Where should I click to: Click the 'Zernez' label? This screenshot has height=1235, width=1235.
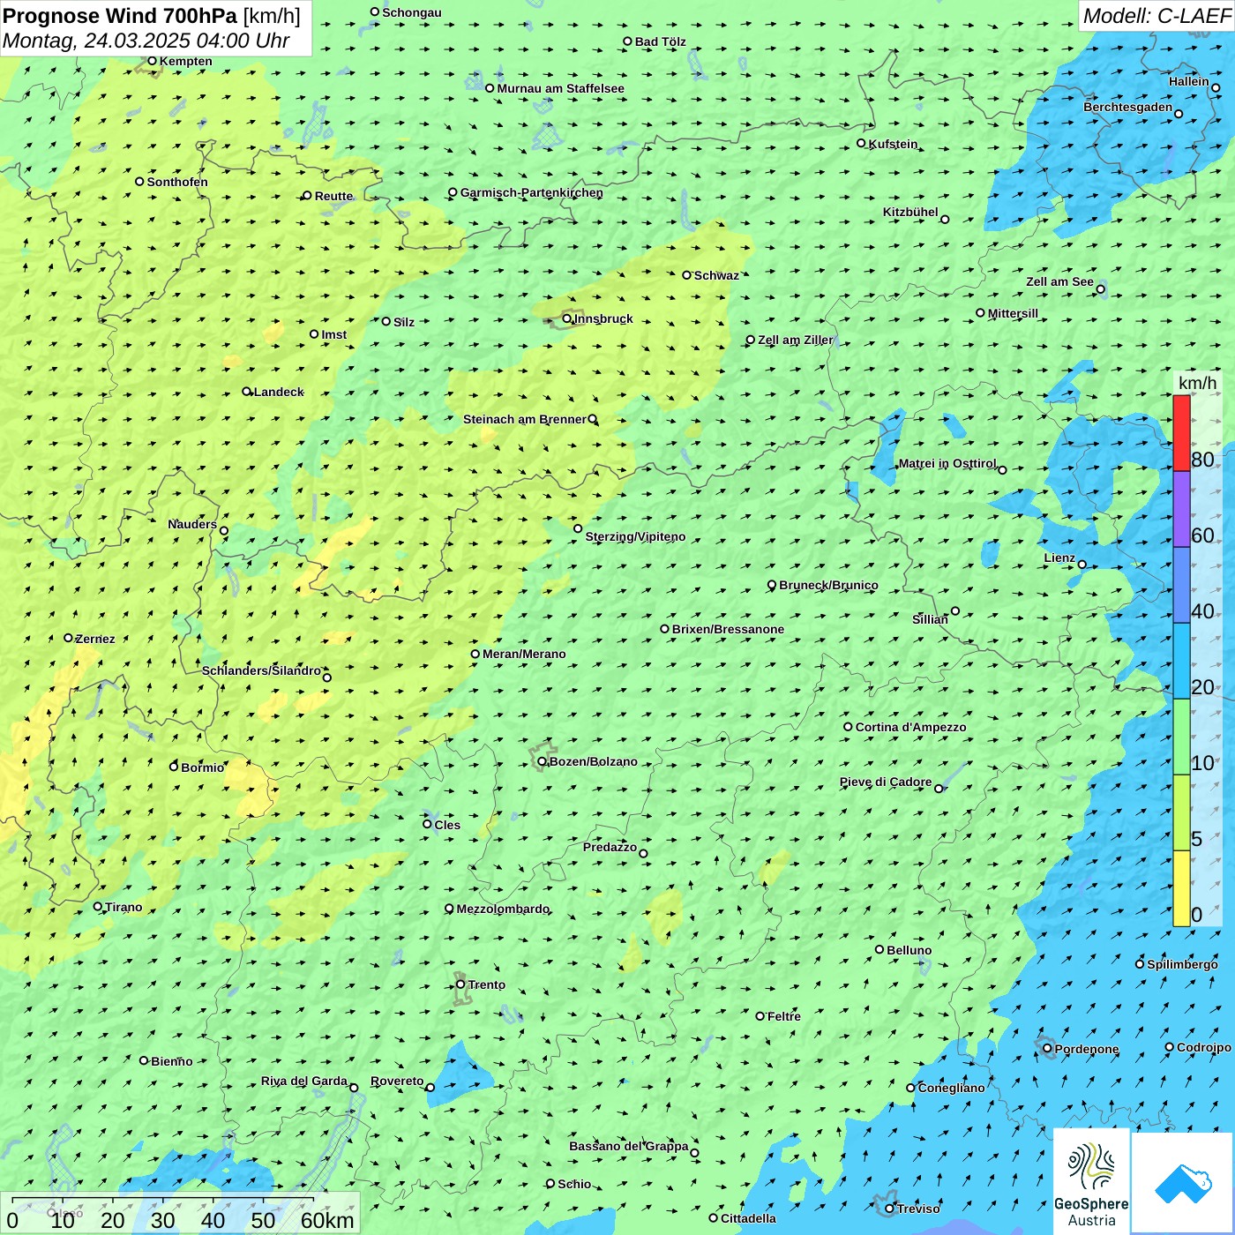point(95,639)
